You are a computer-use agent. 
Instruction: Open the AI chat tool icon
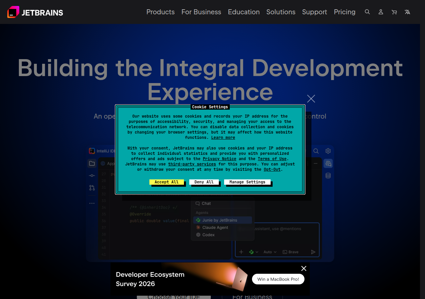tap(328, 163)
